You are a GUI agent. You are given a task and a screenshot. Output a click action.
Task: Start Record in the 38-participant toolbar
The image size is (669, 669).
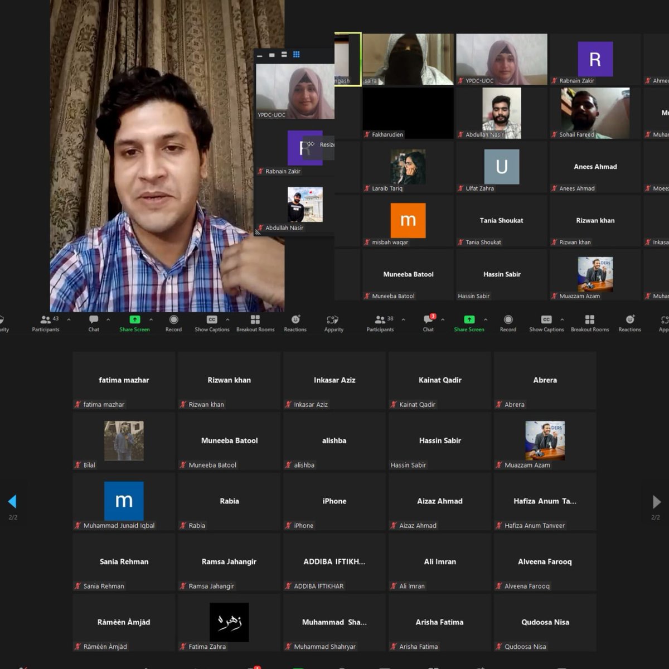tap(508, 323)
